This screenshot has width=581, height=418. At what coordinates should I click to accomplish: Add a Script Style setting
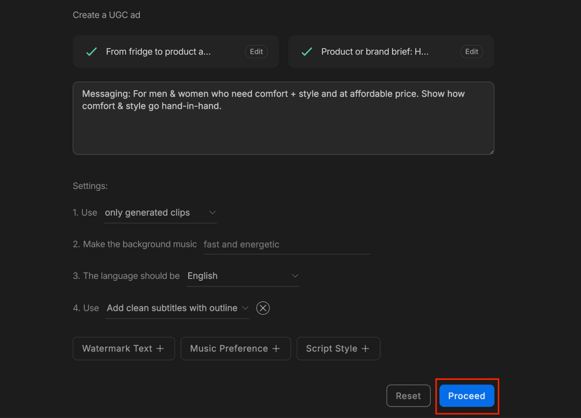tap(338, 349)
